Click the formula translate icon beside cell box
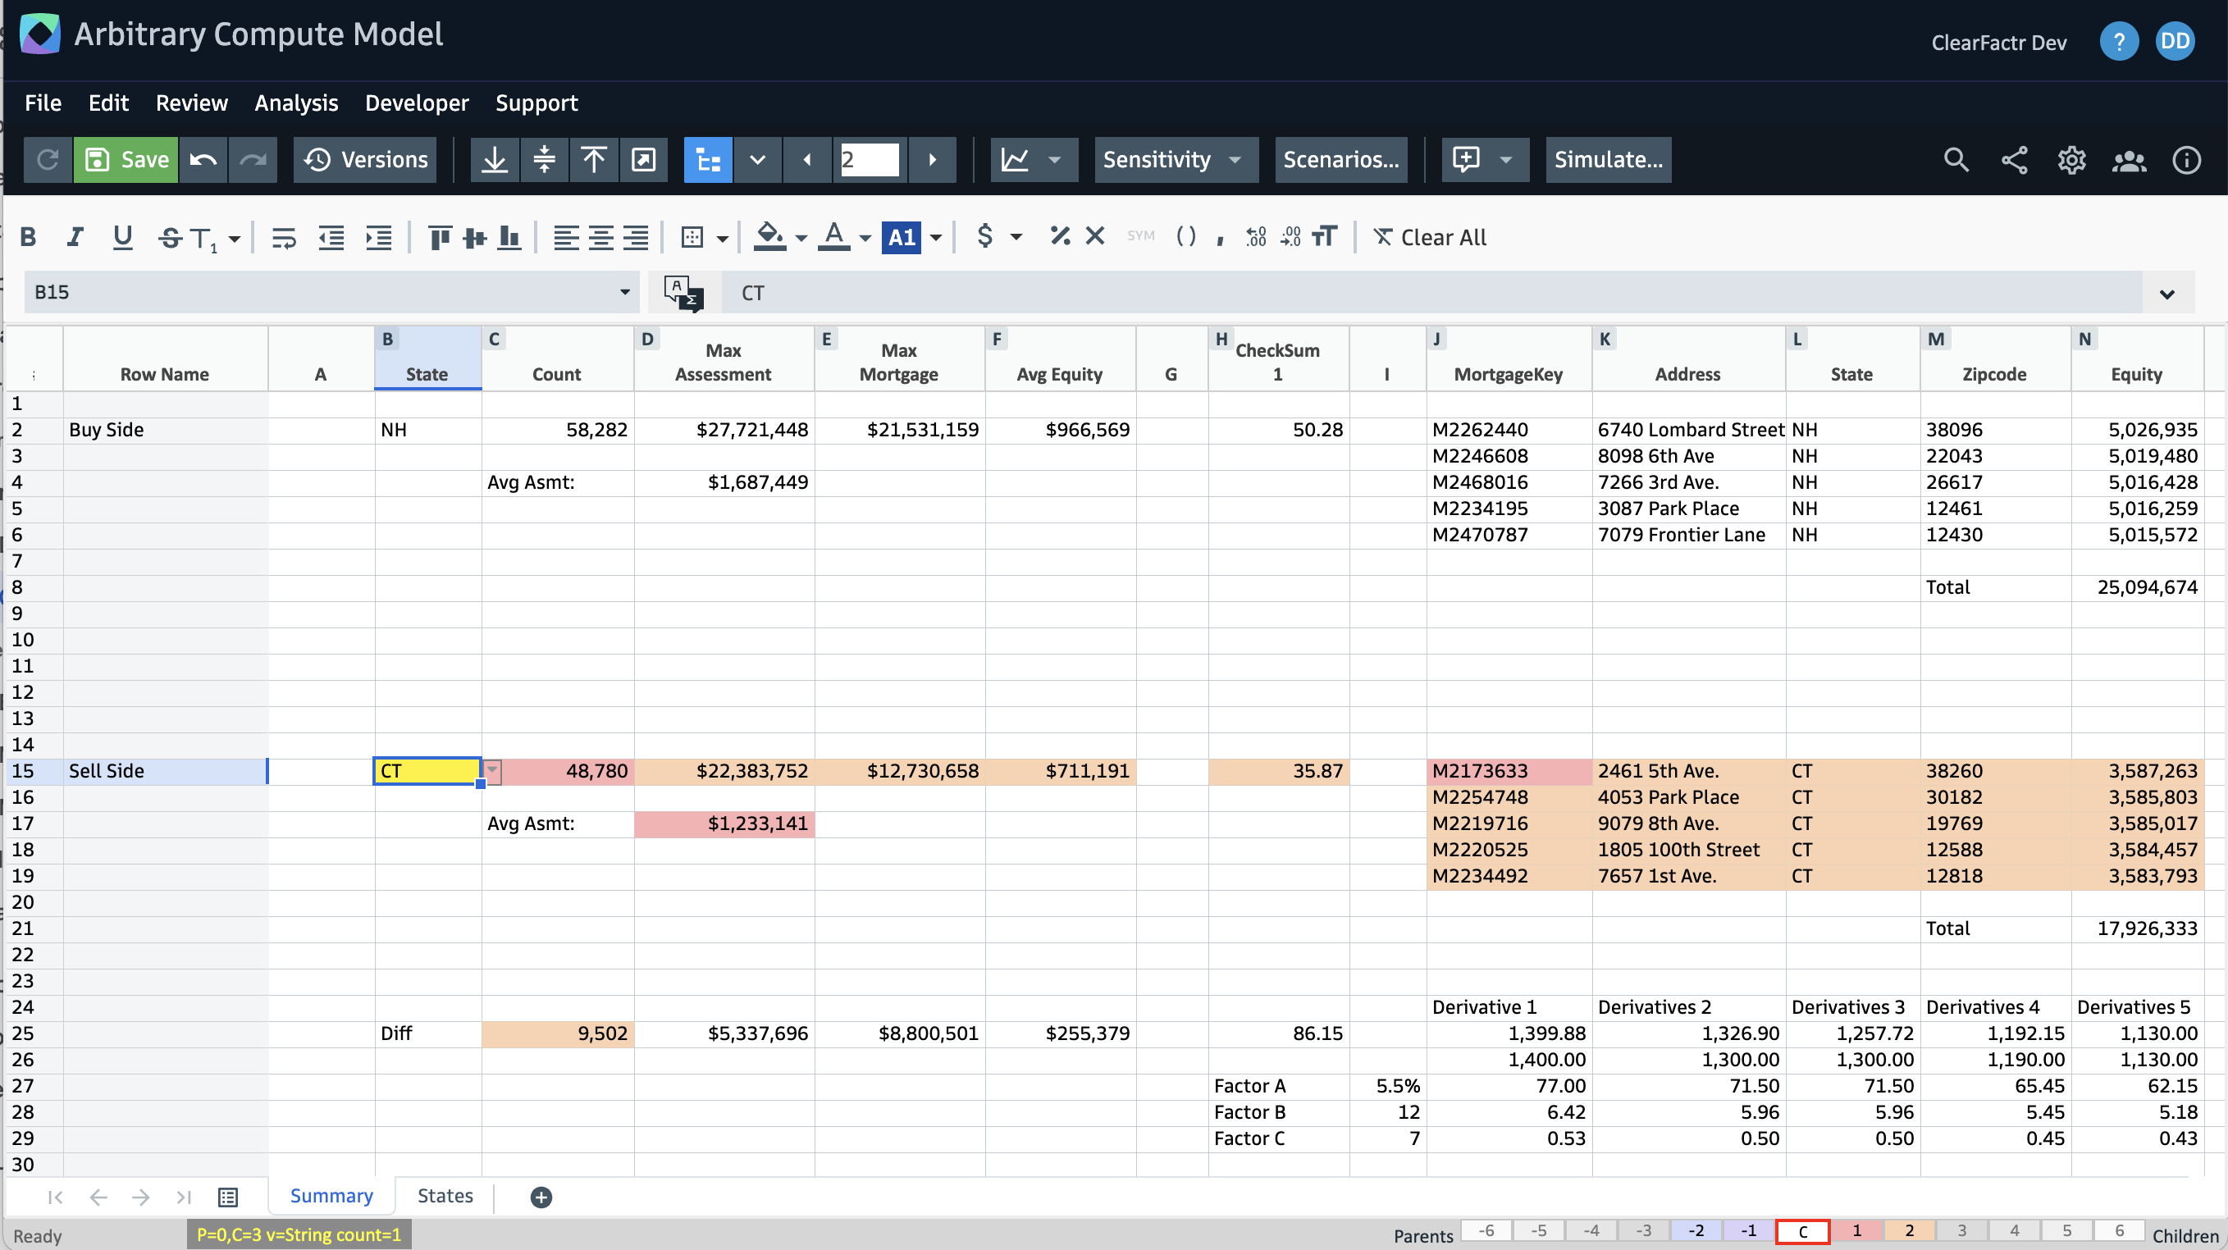Image resolution: width=2228 pixels, height=1250 pixels. 683,292
